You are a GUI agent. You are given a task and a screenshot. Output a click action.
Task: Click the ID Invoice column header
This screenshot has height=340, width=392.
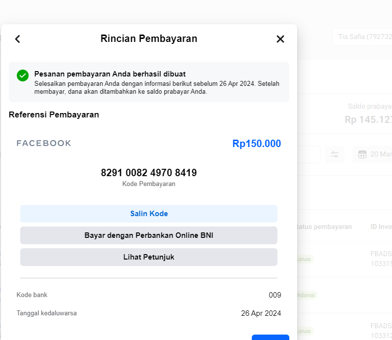click(381, 227)
